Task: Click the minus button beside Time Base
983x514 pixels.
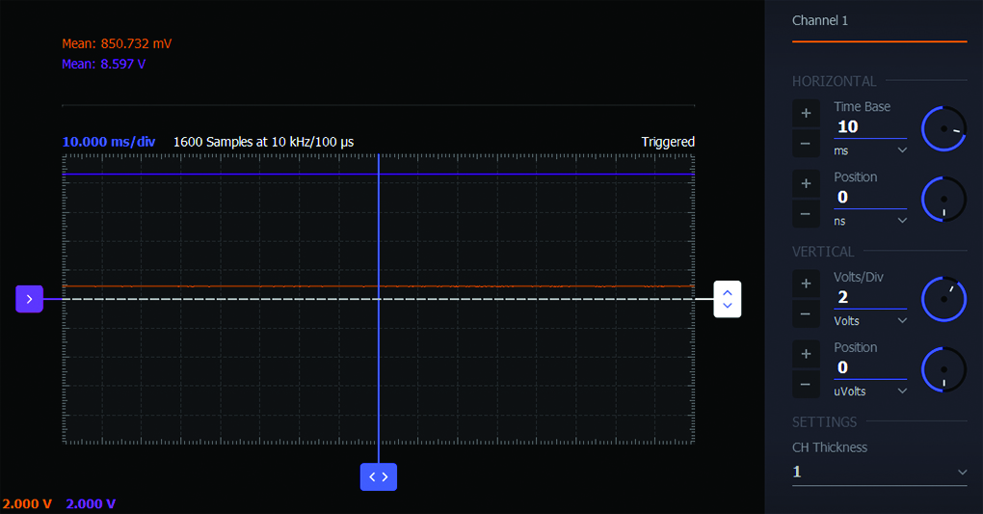Action: [806, 145]
